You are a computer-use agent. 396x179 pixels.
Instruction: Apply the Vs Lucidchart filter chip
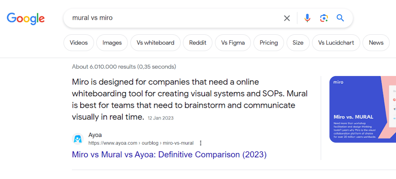point(336,43)
